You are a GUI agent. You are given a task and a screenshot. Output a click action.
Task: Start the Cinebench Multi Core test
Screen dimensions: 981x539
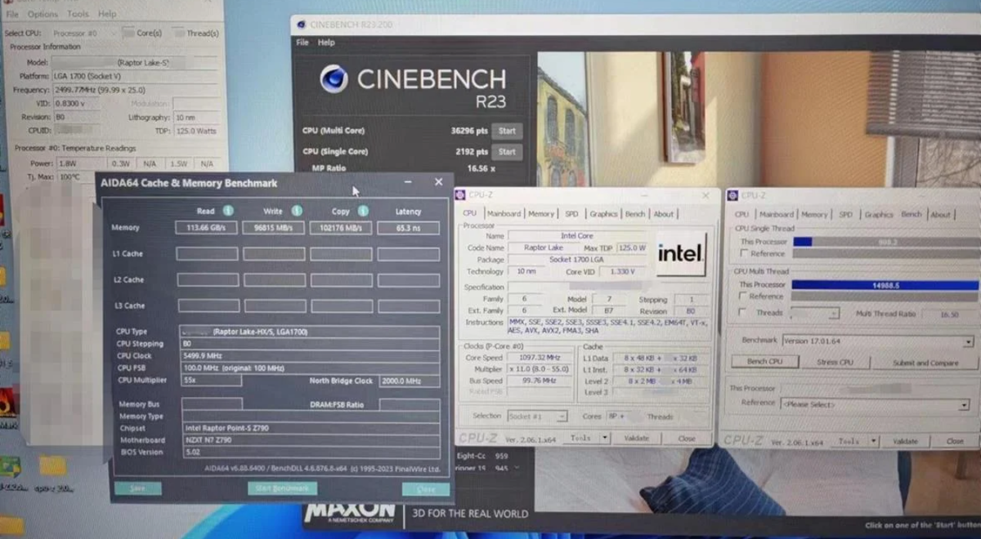(507, 131)
